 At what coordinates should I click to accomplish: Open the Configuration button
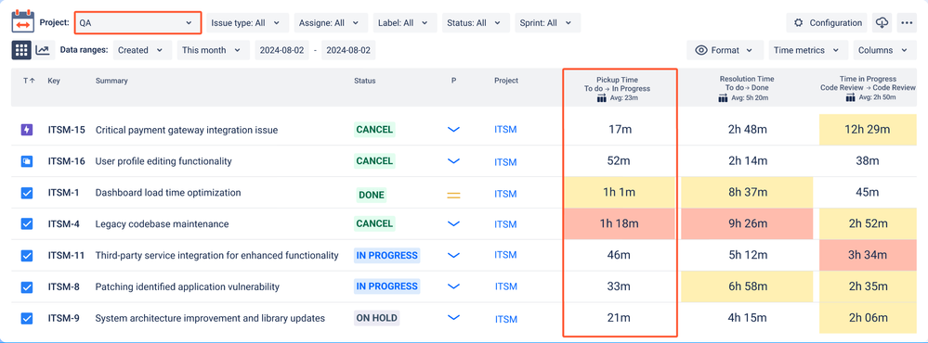point(827,22)
